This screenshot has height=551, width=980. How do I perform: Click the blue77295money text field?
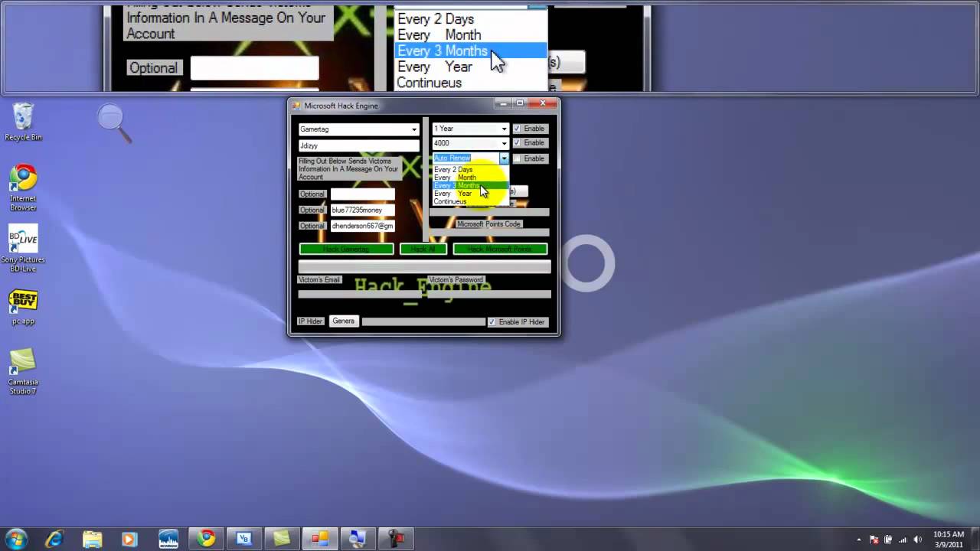[x=362, y=210]
